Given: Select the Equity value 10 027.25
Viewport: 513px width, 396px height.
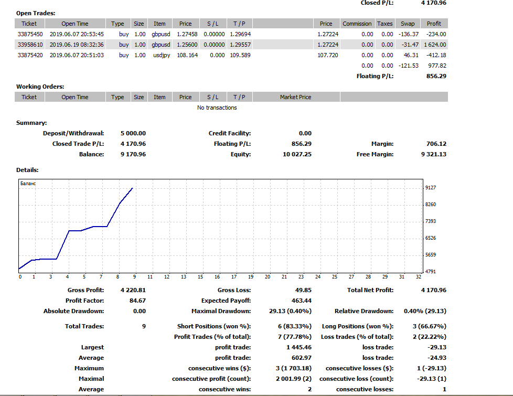Looking at the screenshot, I should click(298, 154).
